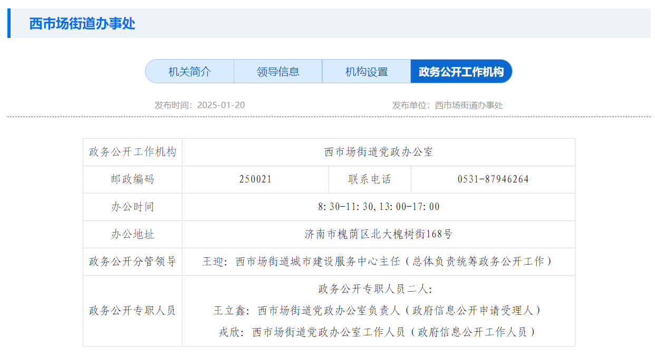This screenshot has height=357, width=655.
Task: Click the 发布单位 西市场街道办事处 text
Action: coord(447,105)
